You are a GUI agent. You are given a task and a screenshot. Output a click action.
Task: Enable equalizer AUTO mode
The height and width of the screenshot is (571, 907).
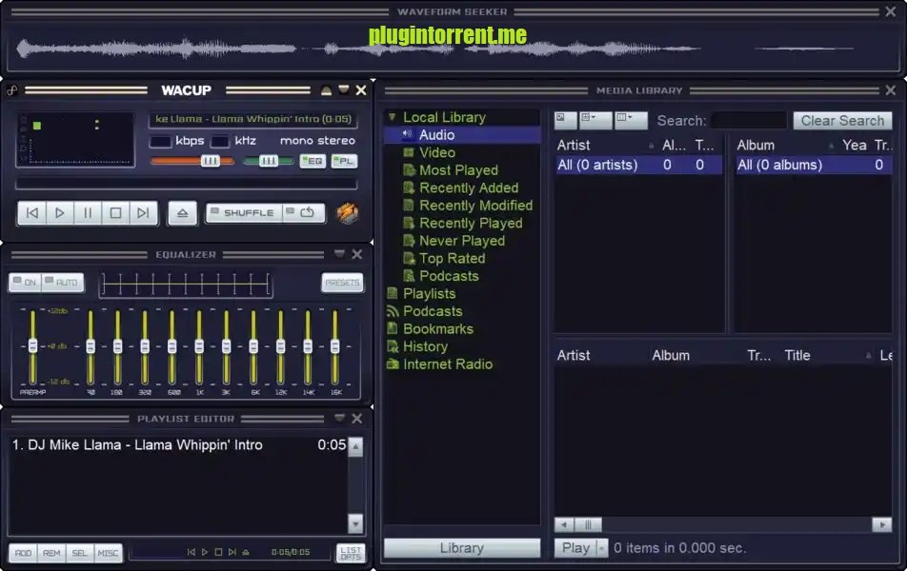[x=63, y=282]
